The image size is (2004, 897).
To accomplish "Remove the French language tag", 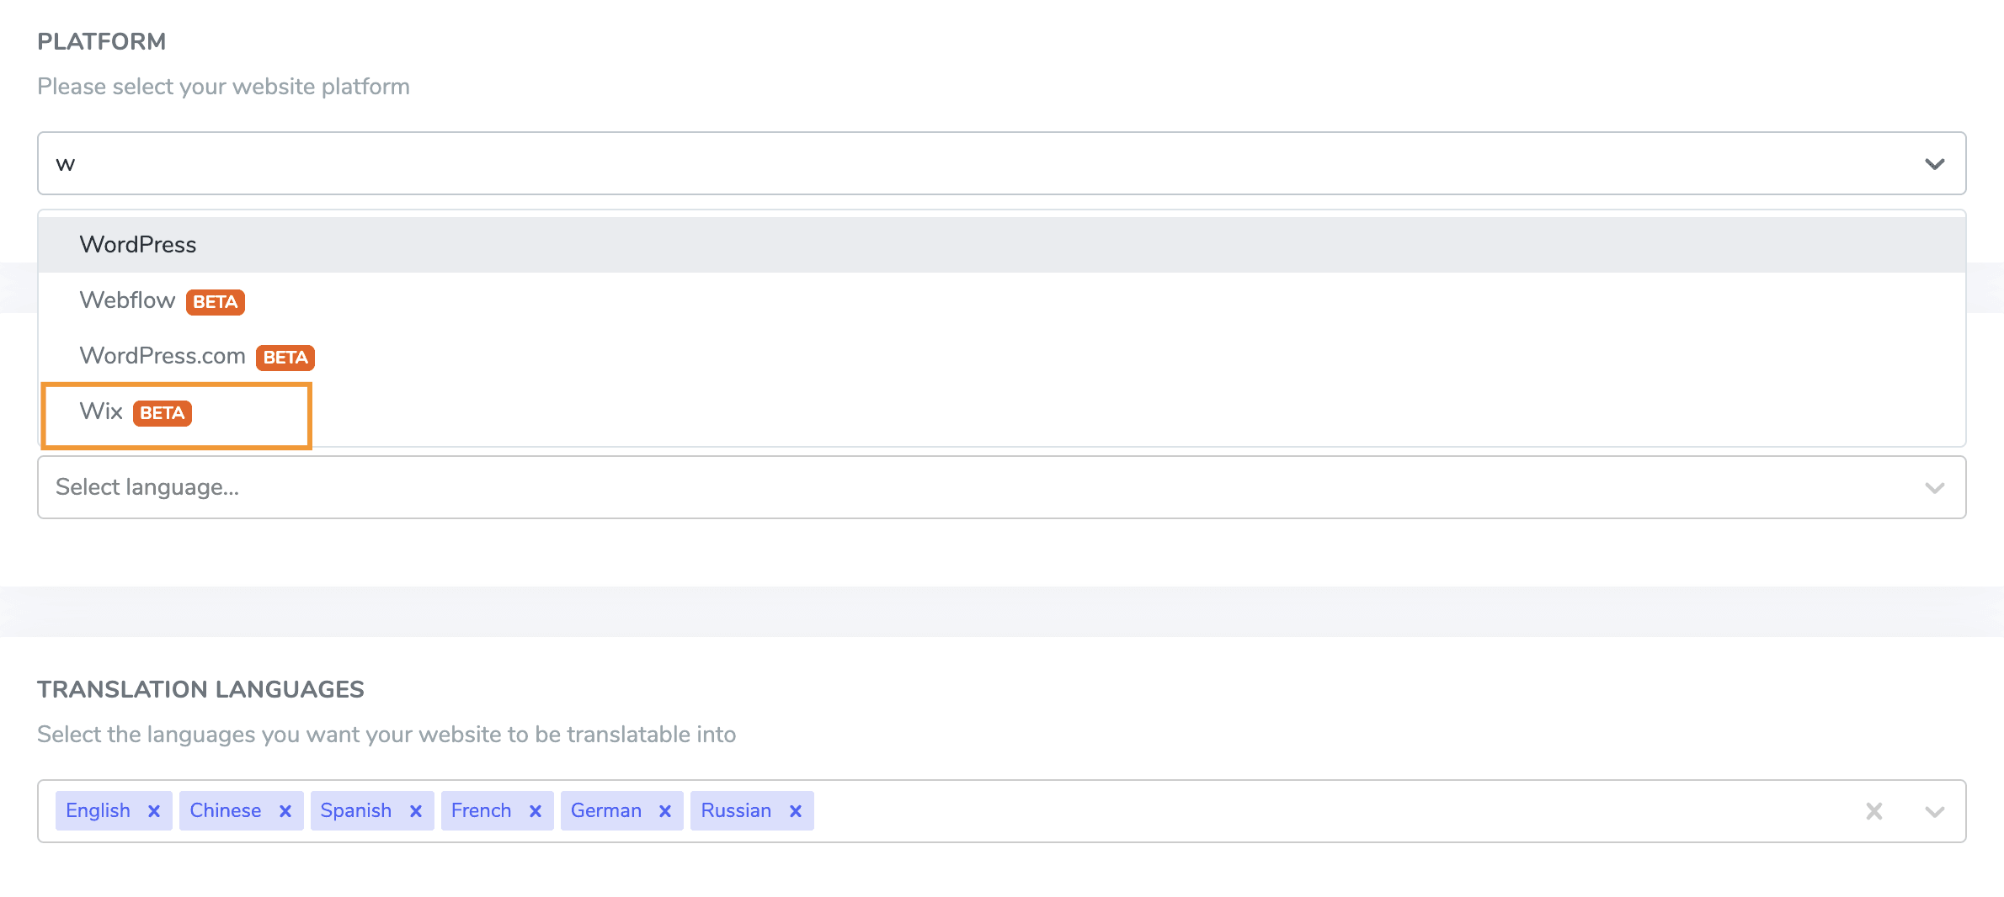I will tap(536, 811).
